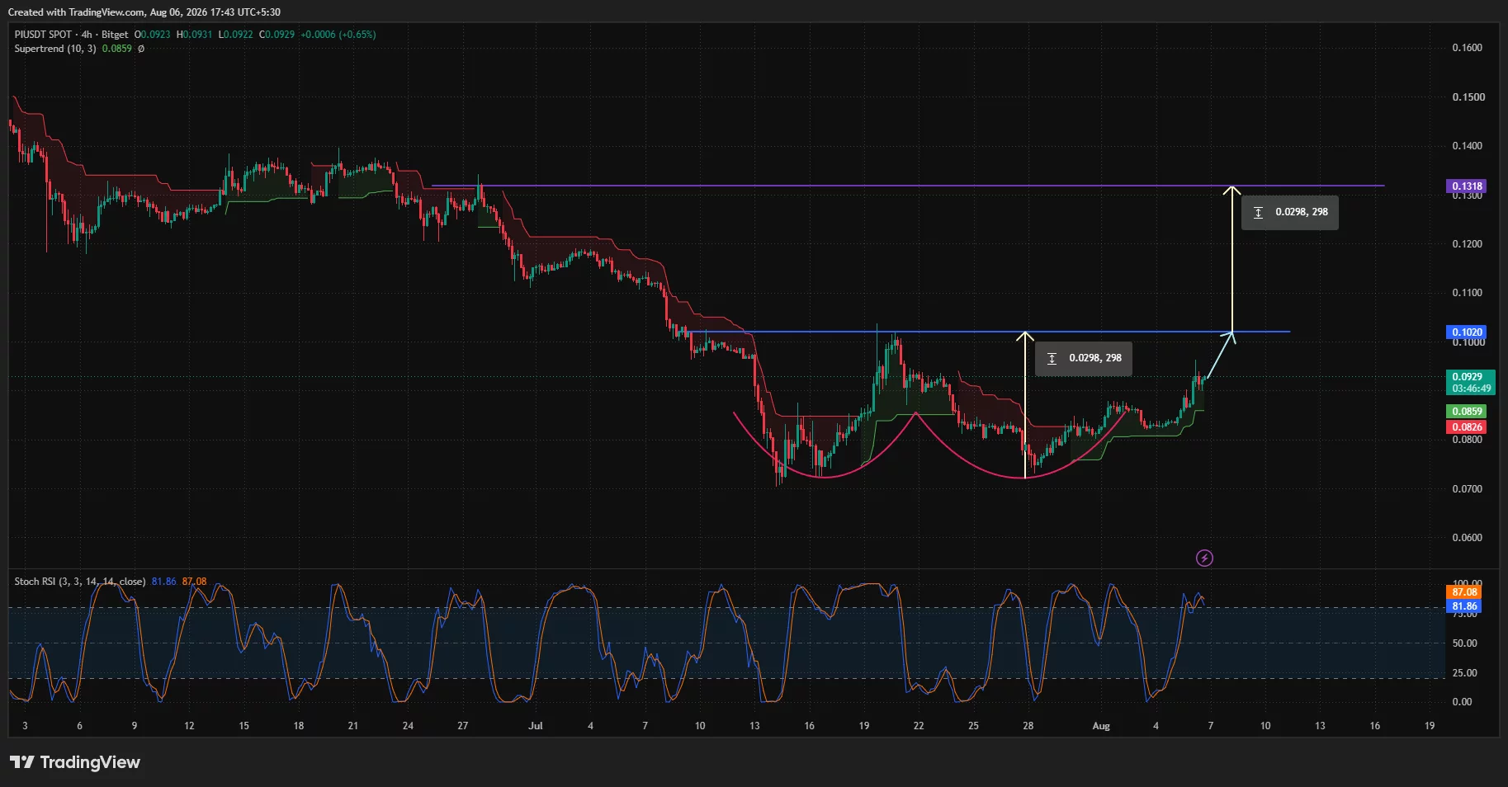Click the 25.00 level on Stoch RSI axis
This screenshot has height=787, width=1508.
1465,673
